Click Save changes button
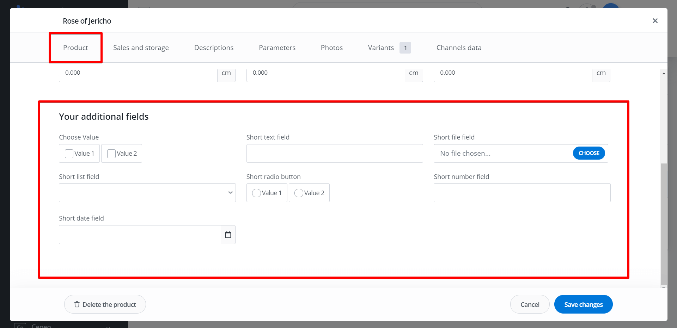 coord(584,304)
